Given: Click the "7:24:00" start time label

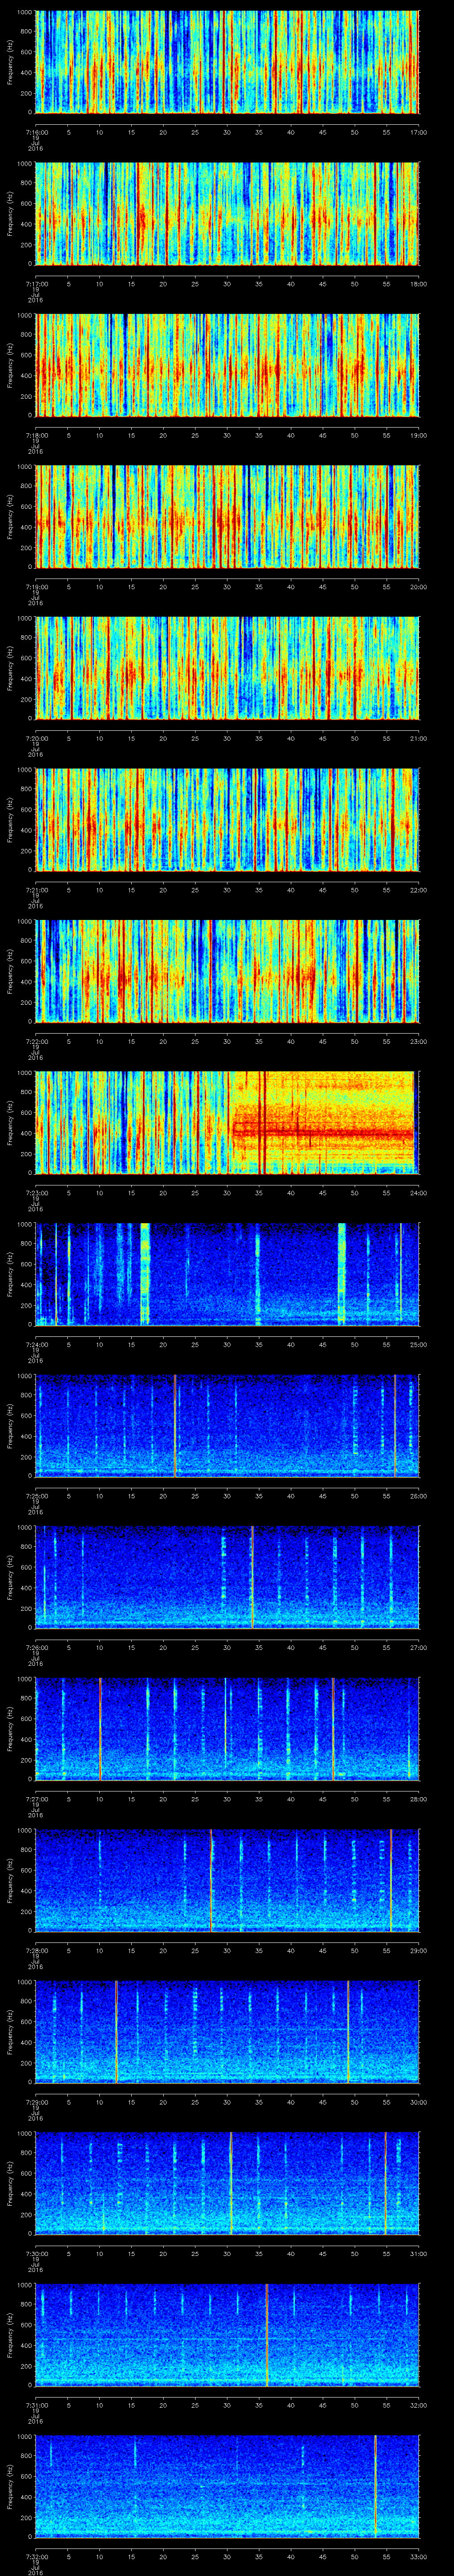Looking at the screenshot, I should 36,1344.
